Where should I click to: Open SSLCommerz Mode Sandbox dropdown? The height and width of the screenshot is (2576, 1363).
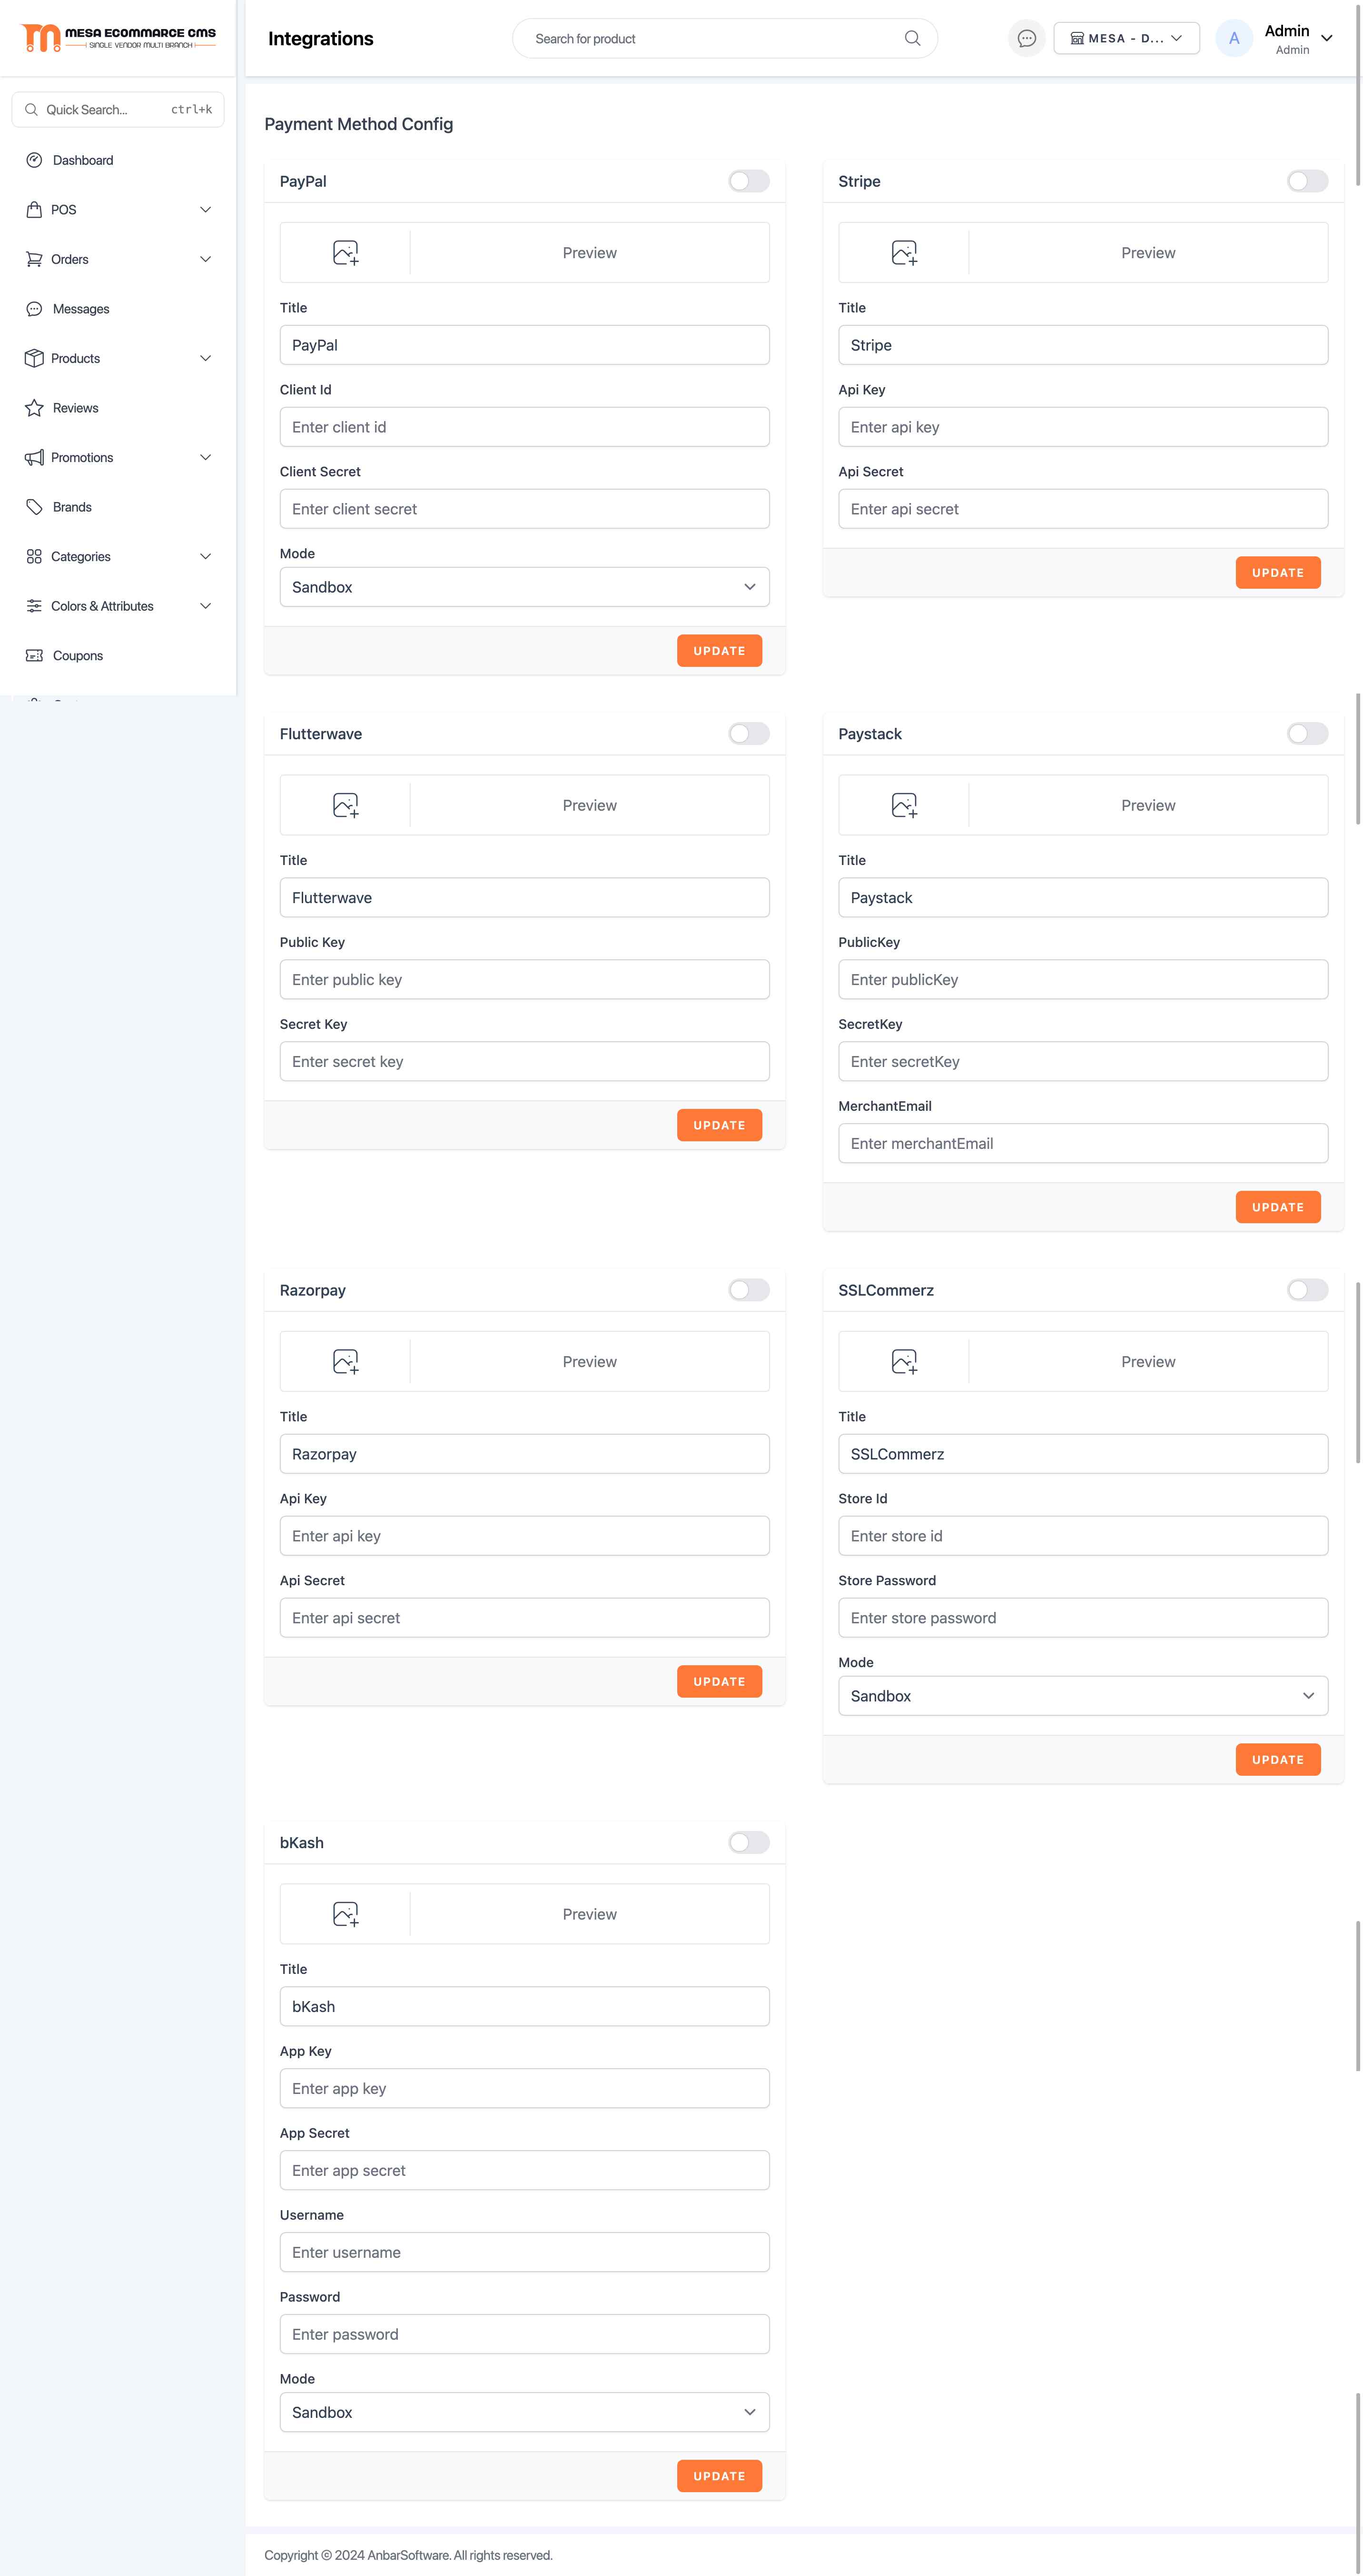[1083, 1696]
